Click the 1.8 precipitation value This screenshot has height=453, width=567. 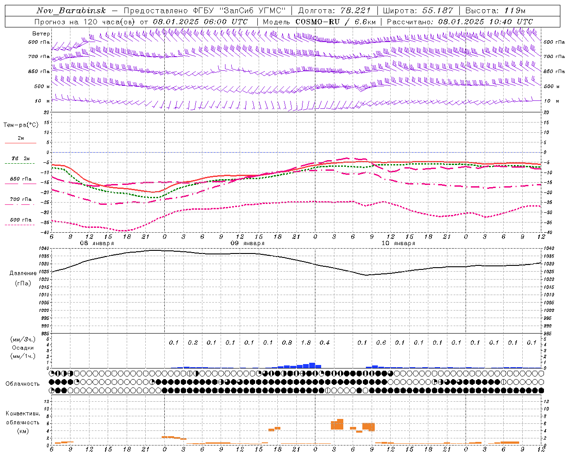pos(306,342)
